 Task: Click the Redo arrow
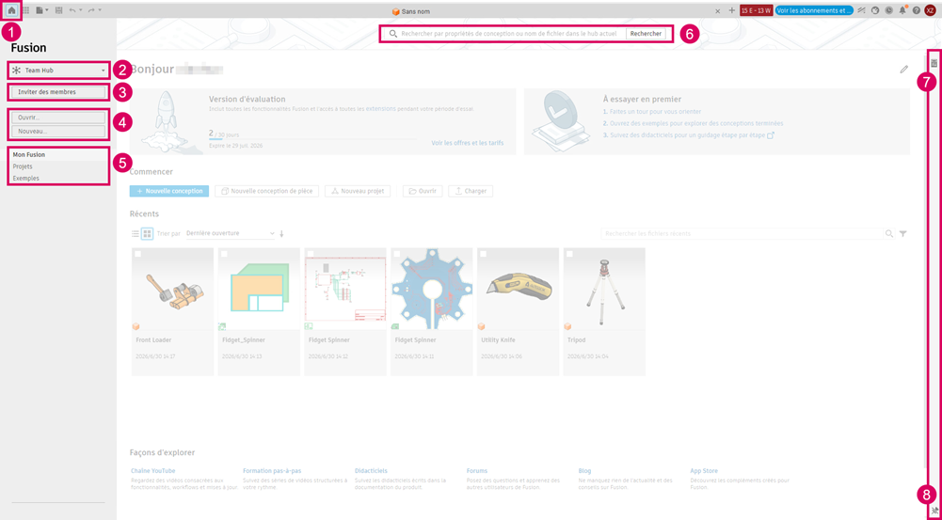coord(91,10)
